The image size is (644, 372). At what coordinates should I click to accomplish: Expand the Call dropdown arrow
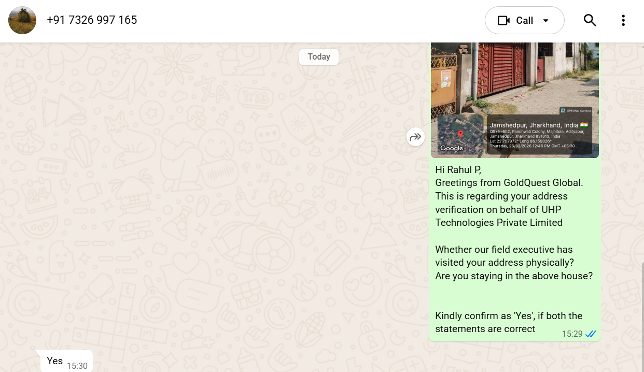[x=545, y=21]
